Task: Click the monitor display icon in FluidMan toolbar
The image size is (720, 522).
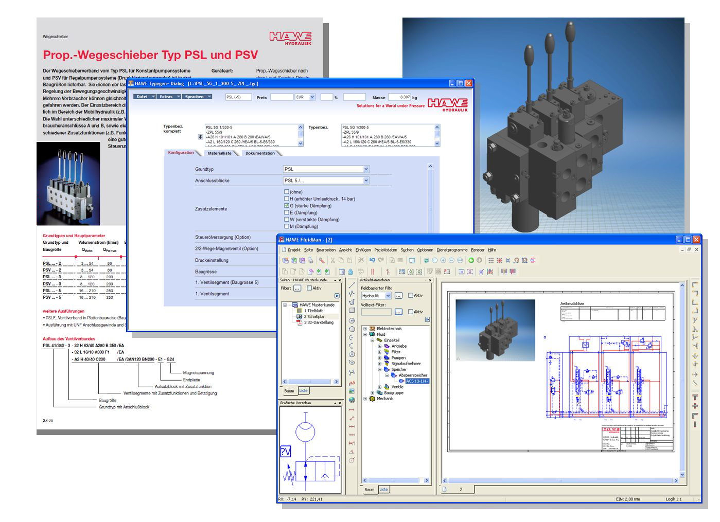Action: [x=412, y=260]
